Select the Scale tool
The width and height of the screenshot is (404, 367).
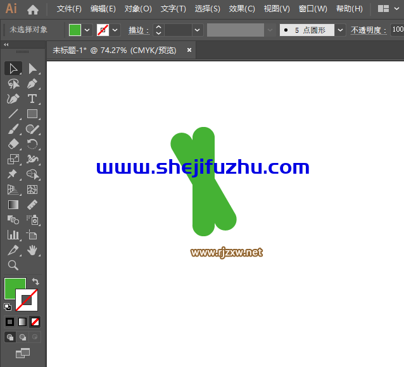pyautogui.click(x=13, y=159)
